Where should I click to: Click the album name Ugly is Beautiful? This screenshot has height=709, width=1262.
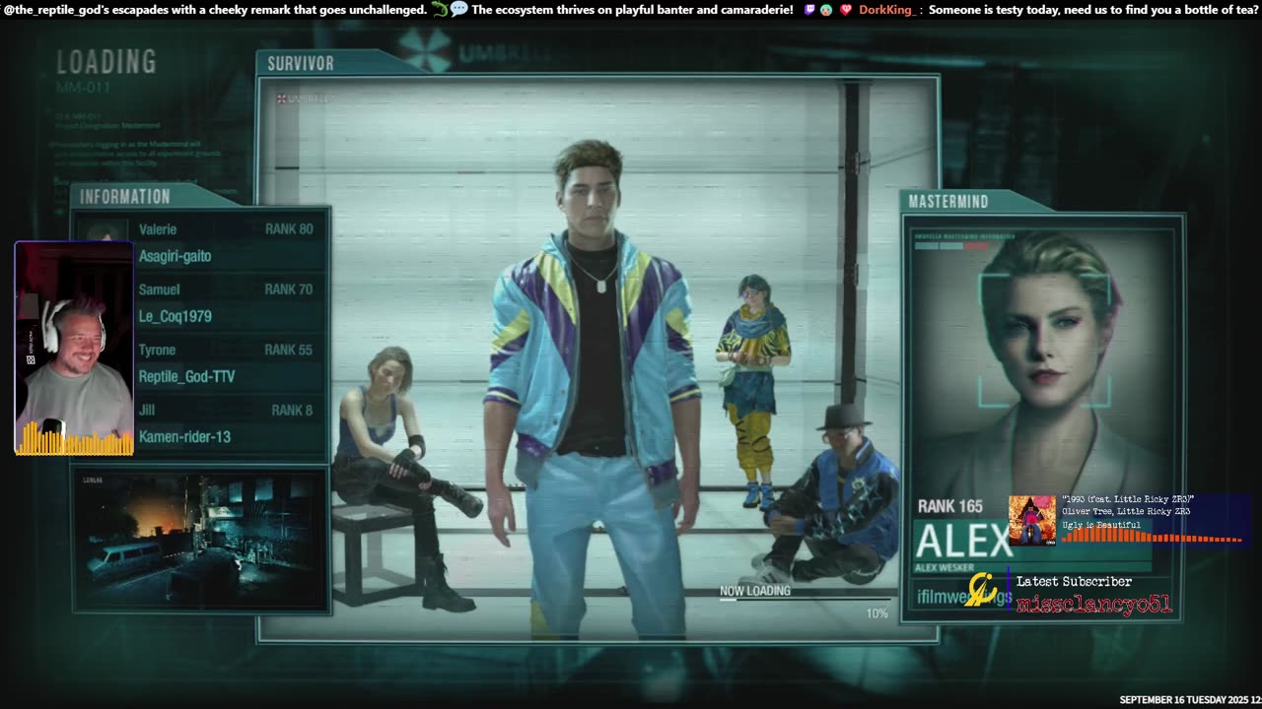pyautogui.click(x=1101, y=525)
